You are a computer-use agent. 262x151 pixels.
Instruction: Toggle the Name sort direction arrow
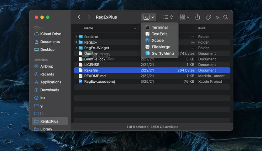[135, 28]
